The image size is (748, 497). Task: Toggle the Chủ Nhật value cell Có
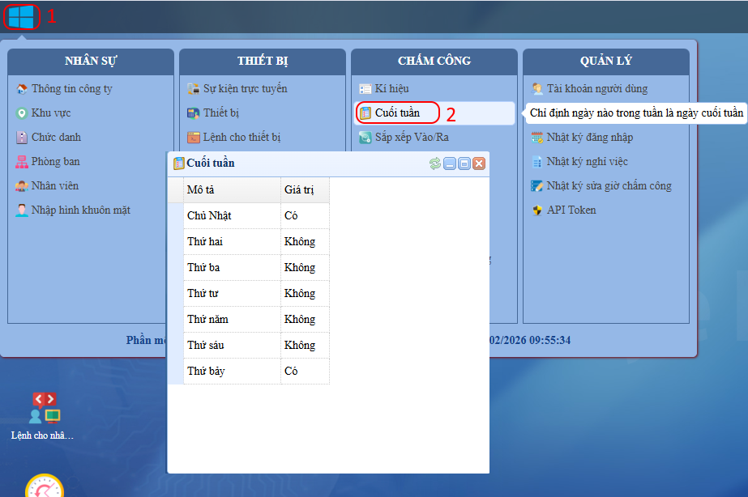(305, 216)
